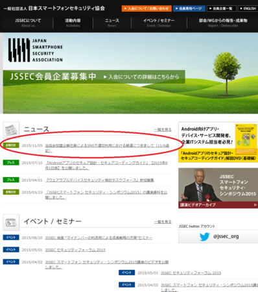Click the date text 2015/11/05
The height and width of the screenshot is (292, 258).
pos(32,145)
